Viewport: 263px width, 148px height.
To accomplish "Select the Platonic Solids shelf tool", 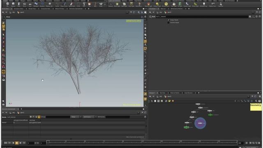I will click(49, 5).
